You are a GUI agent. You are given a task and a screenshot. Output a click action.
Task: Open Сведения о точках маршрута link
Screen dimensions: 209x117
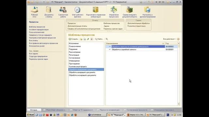point(40,35)
